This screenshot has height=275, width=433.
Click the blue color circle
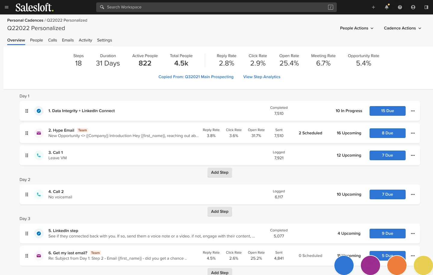click(344, 265)
